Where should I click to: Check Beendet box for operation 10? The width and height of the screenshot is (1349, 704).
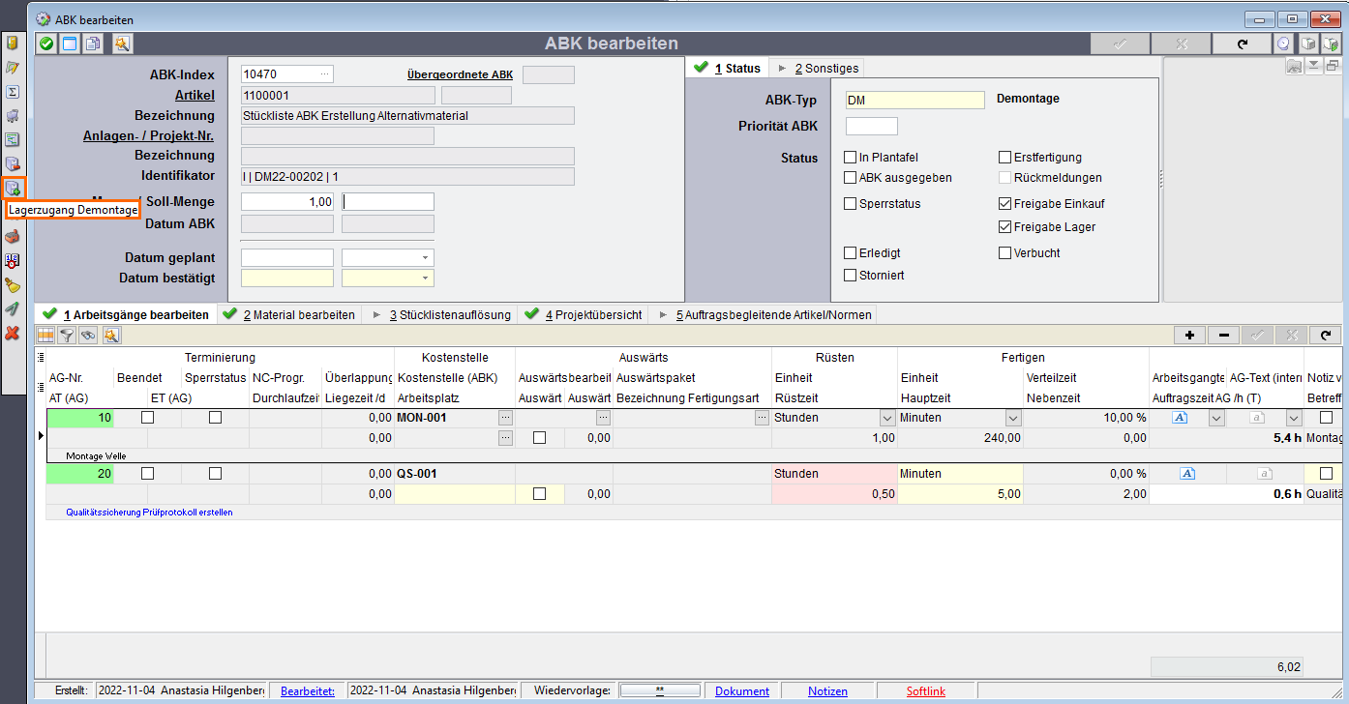click(148, 418)
